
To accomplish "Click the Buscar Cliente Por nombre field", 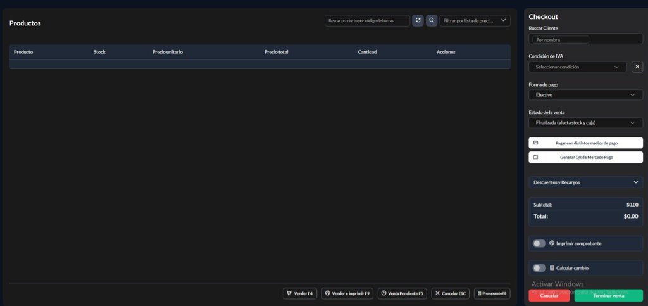I will click(561, 39).
